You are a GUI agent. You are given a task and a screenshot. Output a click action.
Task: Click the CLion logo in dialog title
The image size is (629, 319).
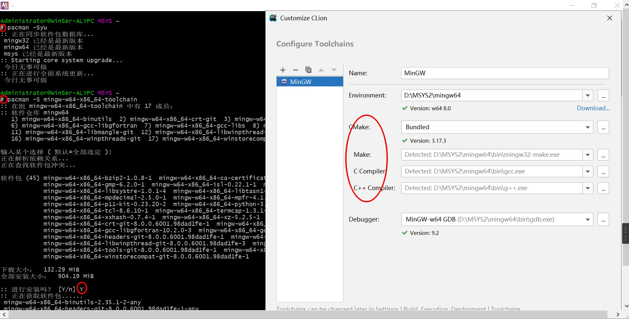coord(273,18)
